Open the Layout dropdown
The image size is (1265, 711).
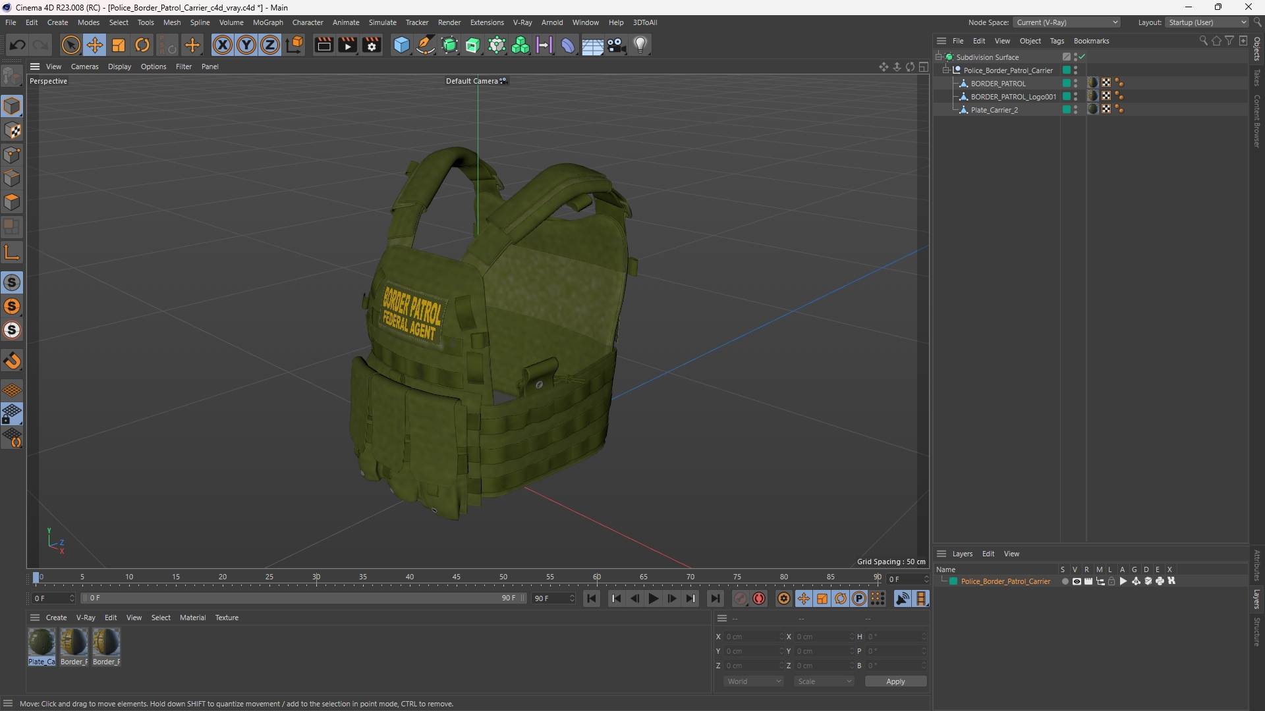click(1207, 22)
